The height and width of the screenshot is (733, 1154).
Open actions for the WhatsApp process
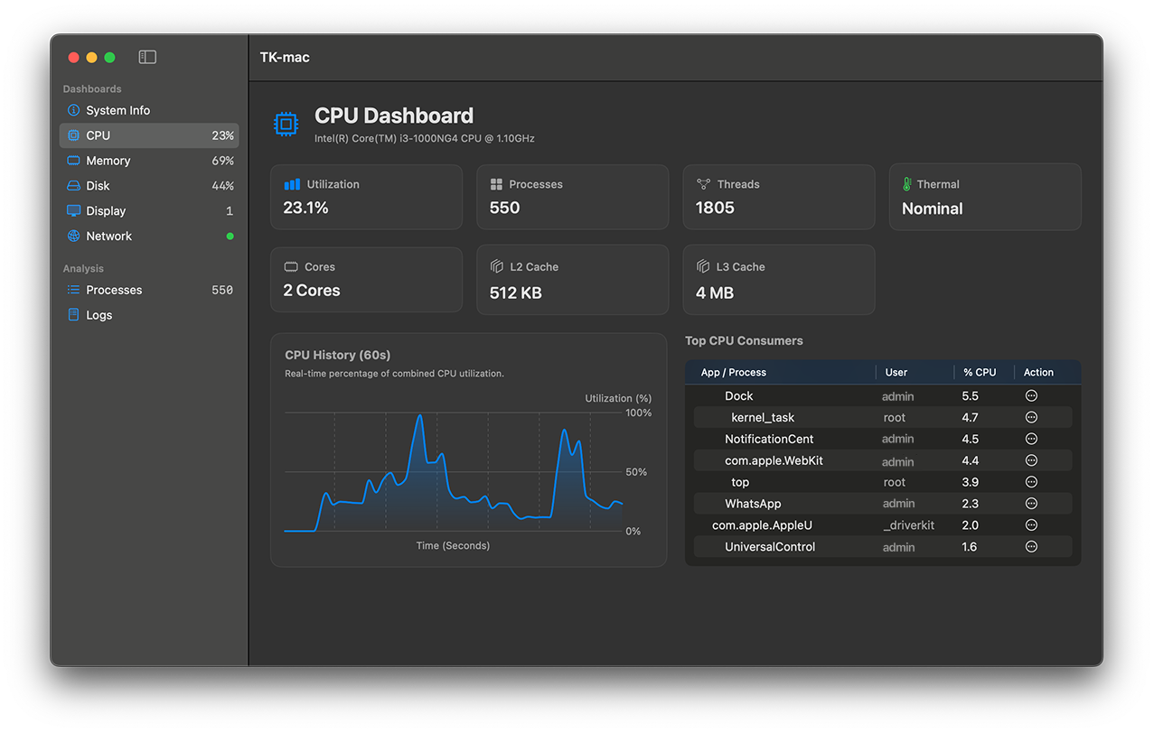click(x=1030, y=503)
